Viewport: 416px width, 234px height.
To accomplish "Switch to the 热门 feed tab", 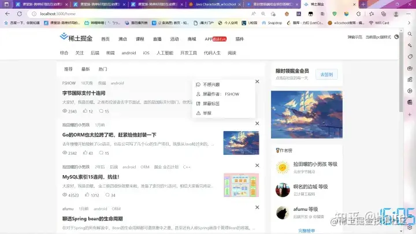I will (103, 69).
